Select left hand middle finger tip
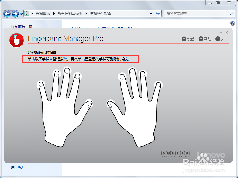This screenshot has width=238, height=178. (67, 71)
